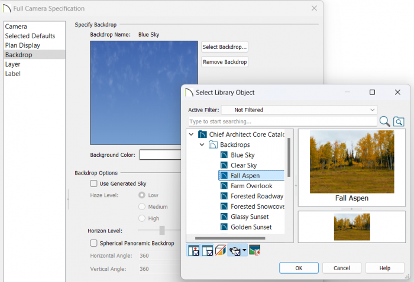The width and height of the screenshot is (414, 282).
Task: Click the Forested Roadway item icon
Action: pyautogui.click(x=224, y=196)
